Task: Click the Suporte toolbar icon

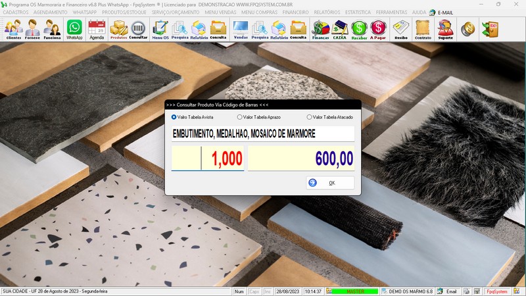Action: pyautogui.click(x=445, y=29)
